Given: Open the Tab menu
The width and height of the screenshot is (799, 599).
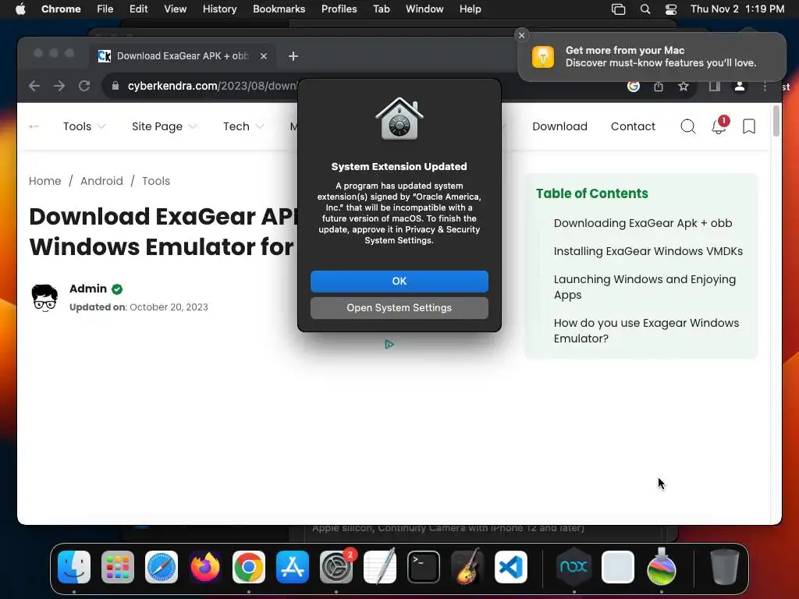Looking at the screenshot, I should click(381, 9).
